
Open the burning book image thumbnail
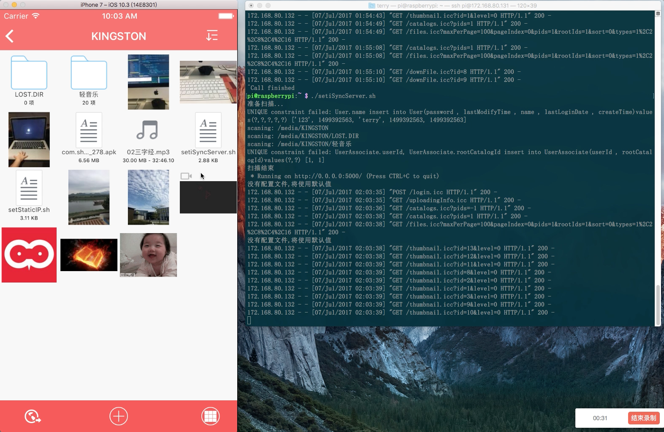pos(89,255)
